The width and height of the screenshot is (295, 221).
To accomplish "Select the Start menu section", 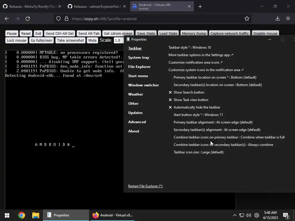I will 138,76.
